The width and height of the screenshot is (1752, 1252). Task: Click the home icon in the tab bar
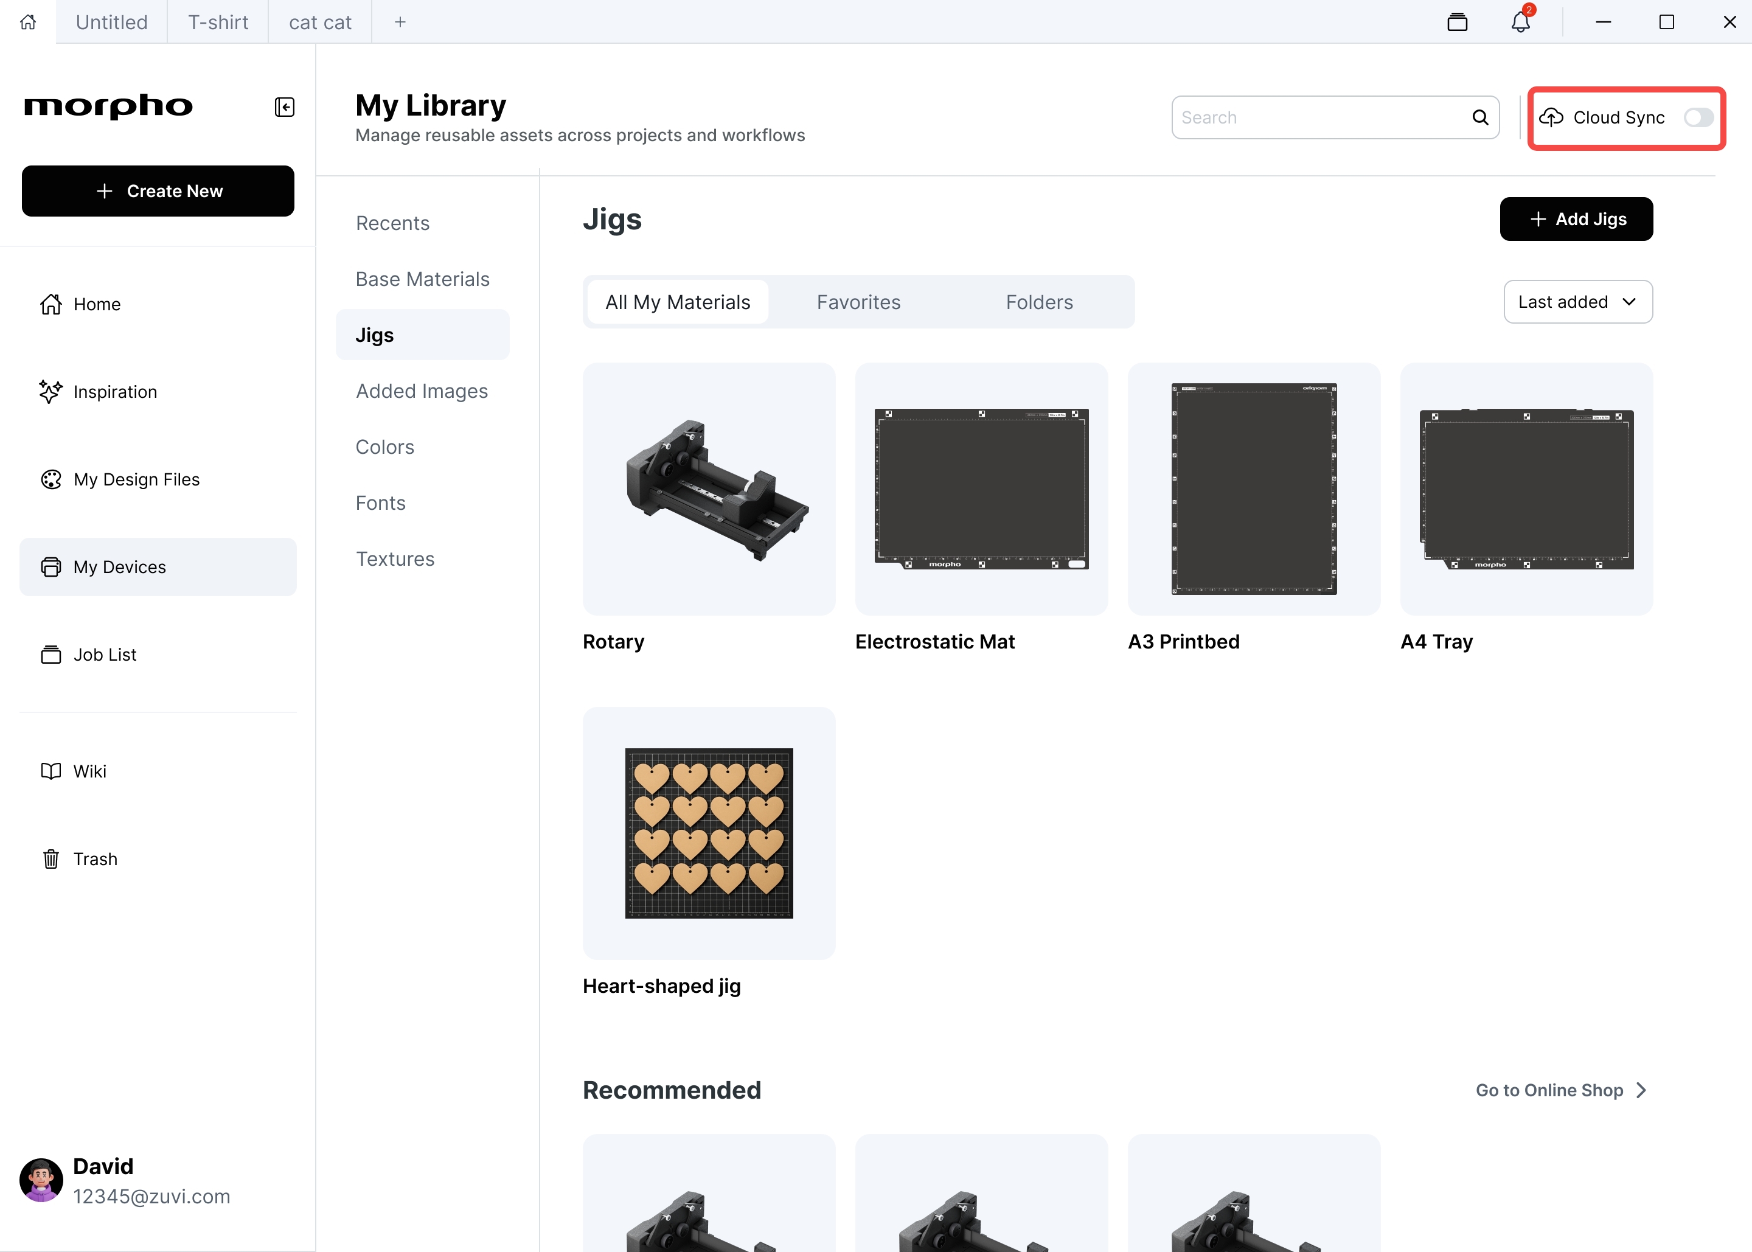coord(28,21)
